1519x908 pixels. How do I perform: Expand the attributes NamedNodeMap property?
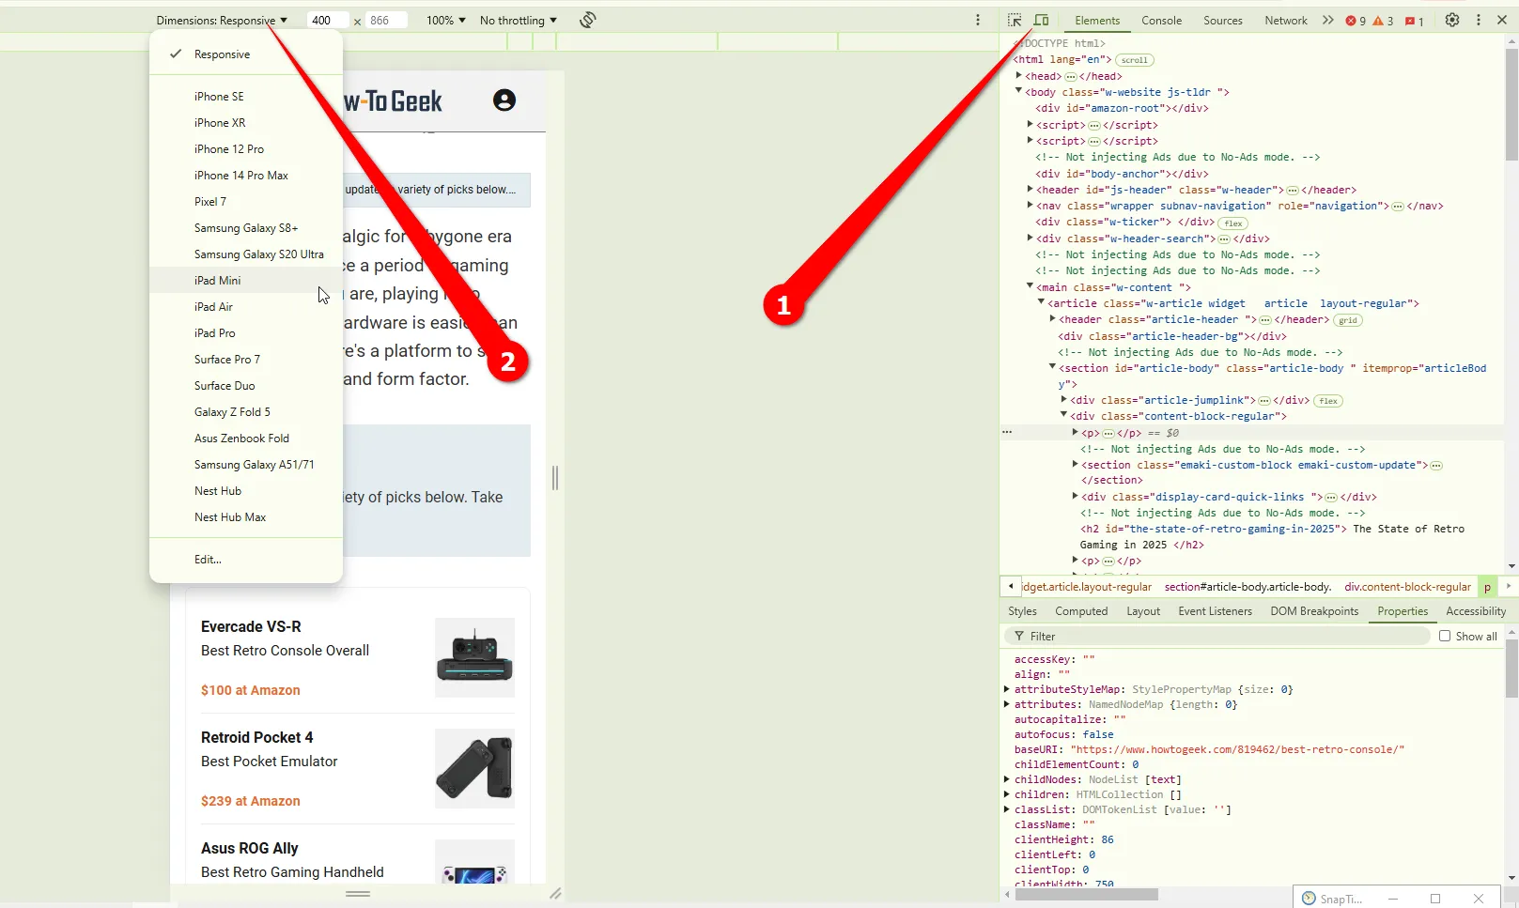tap(1007, 704)
